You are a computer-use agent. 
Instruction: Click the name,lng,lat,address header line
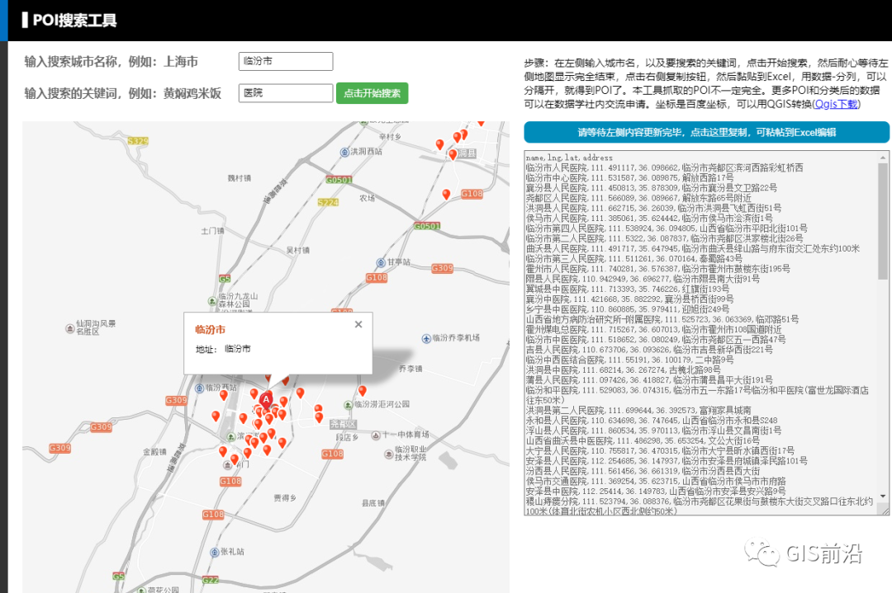coord(569,158)
